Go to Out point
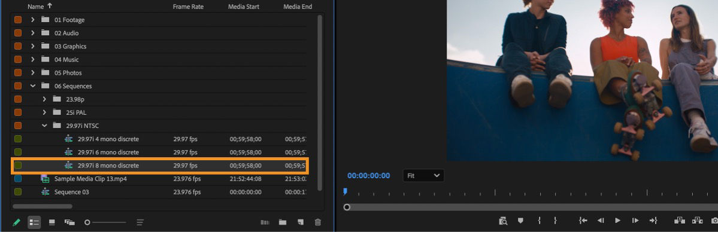718x232 pixels. (x=653, y=221)
